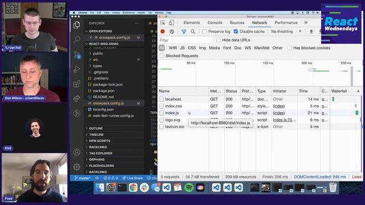The image size is (365, 205).
Task: Select the Network tab
Action: (x=259, y=23)
